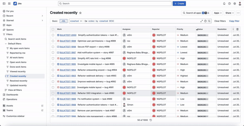The width and height of the screenshot is (244, 126).
Task: Change the Backlog status of BULKTEST-1997
Action: coord(203,53)
